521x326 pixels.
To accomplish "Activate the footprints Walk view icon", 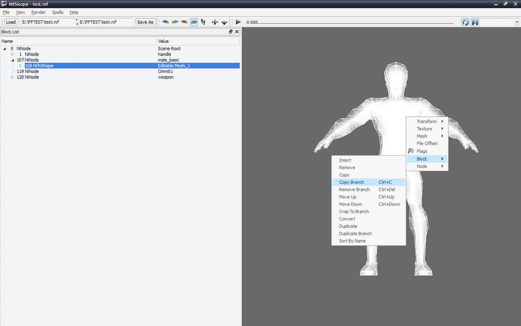I will 203,22.
